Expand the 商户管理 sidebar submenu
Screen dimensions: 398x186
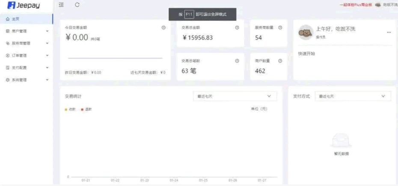27,31
